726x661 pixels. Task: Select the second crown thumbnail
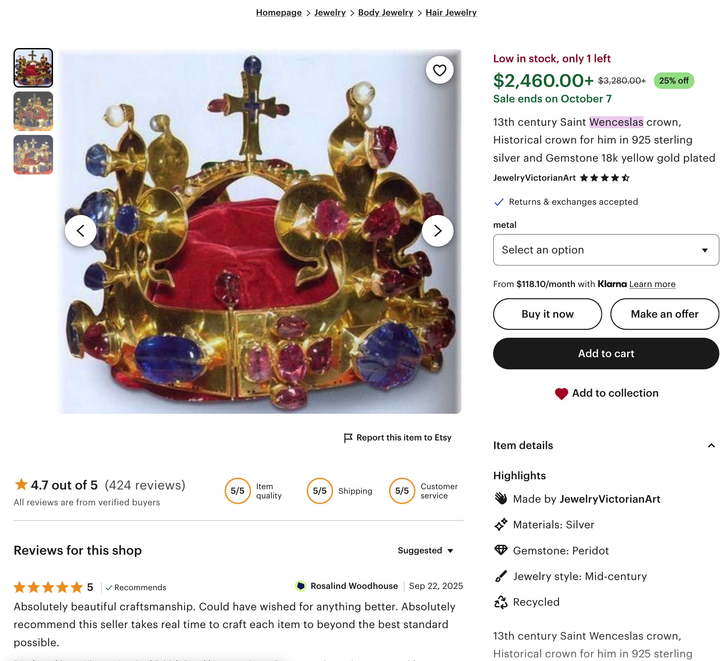tap(33, 111)
